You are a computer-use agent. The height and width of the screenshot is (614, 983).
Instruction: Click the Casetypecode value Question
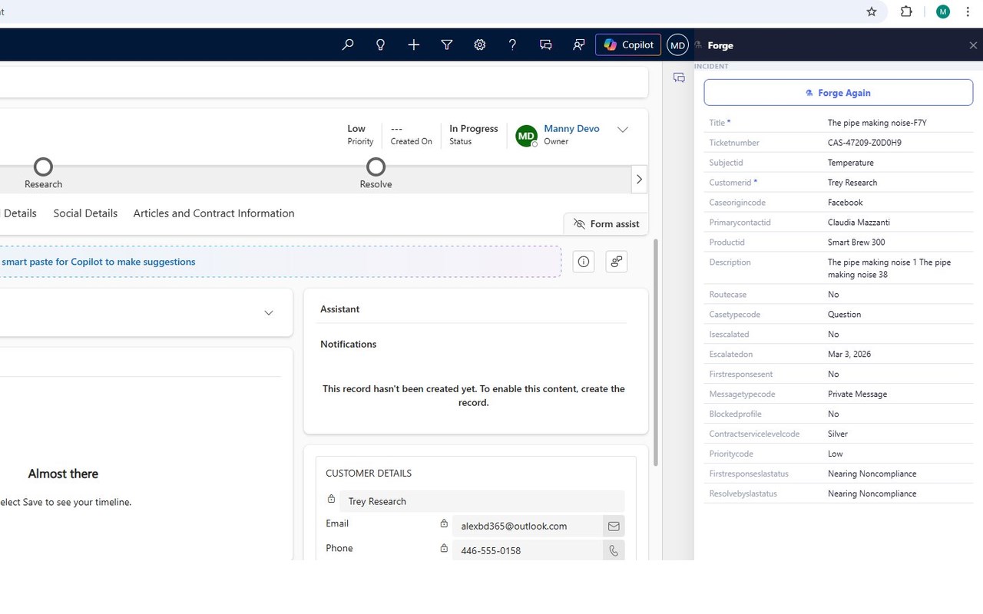click(844, 315)
